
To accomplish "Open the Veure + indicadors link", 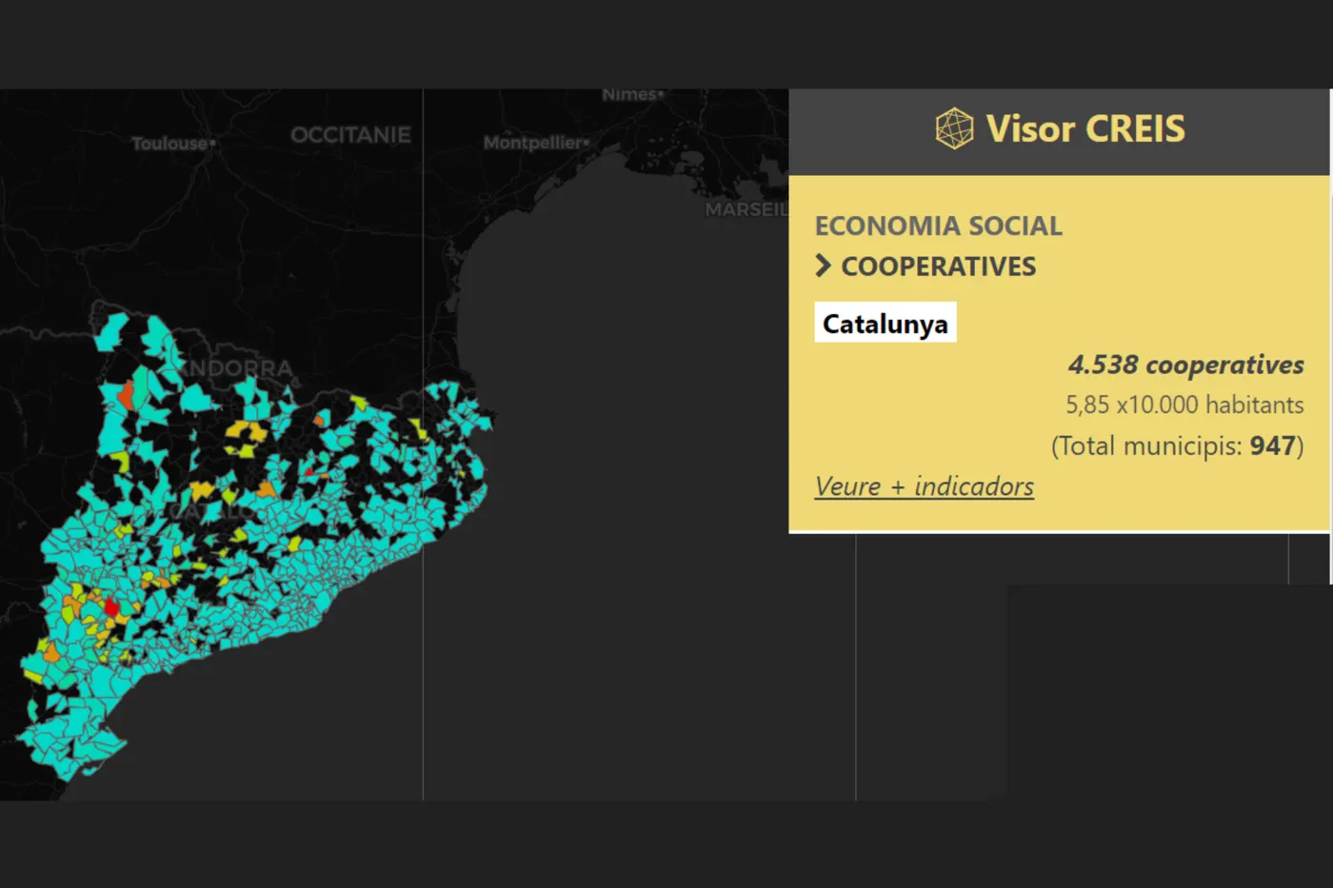I will [925, 486].
